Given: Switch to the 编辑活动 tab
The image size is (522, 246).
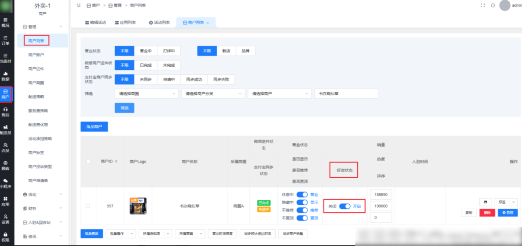Looking at the screenshot, I should point(95,22).
